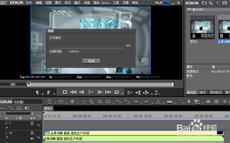Switch player to PLR mode
The image size is (230, 143).
pos(159,3)
